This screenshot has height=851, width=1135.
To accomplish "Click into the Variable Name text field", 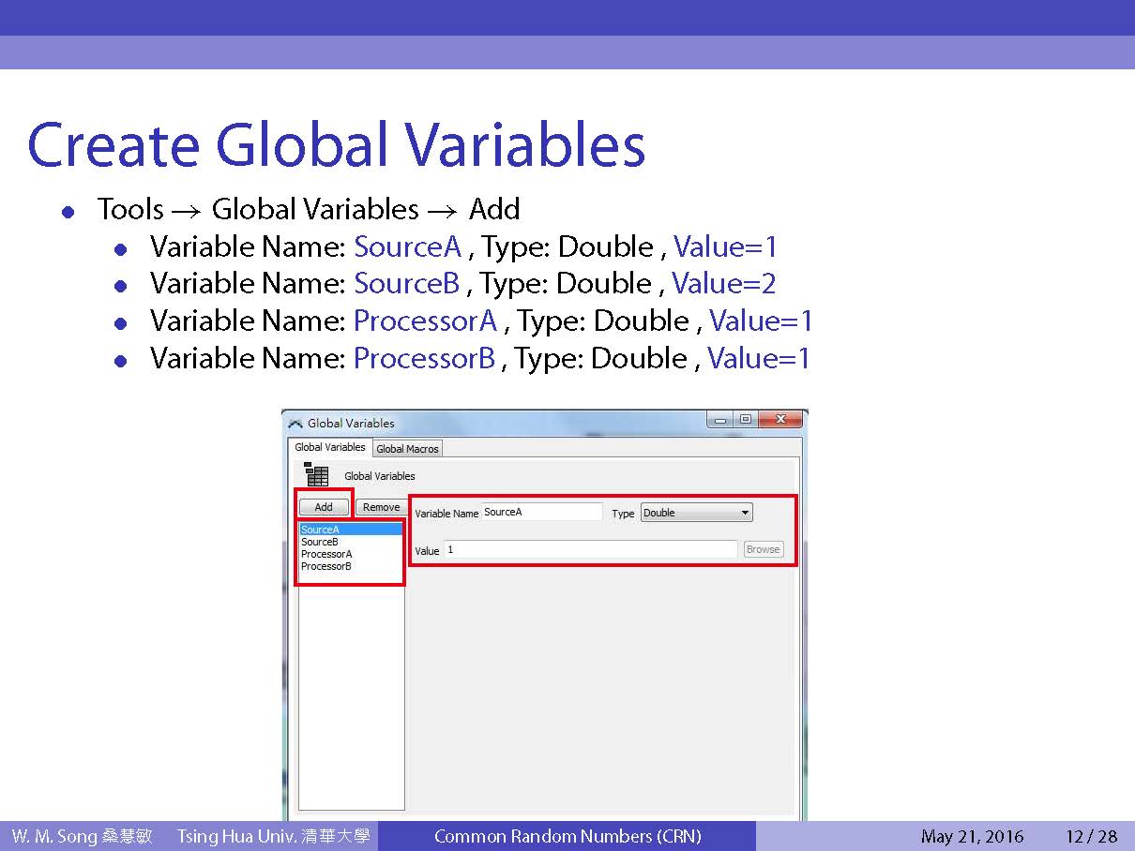I will coord(541,512).
